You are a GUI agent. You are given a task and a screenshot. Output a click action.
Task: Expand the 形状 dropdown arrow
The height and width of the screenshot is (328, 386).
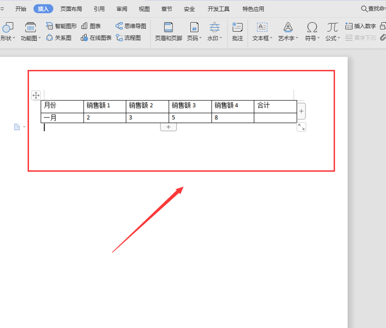point(14,38)
